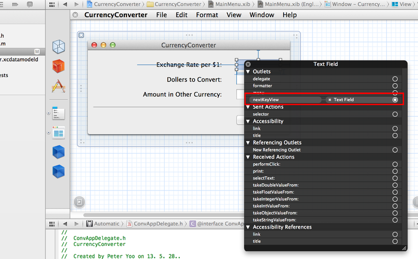Show document outline with bottom-left button
418x259 pixels.
click(x=79, y=201)
